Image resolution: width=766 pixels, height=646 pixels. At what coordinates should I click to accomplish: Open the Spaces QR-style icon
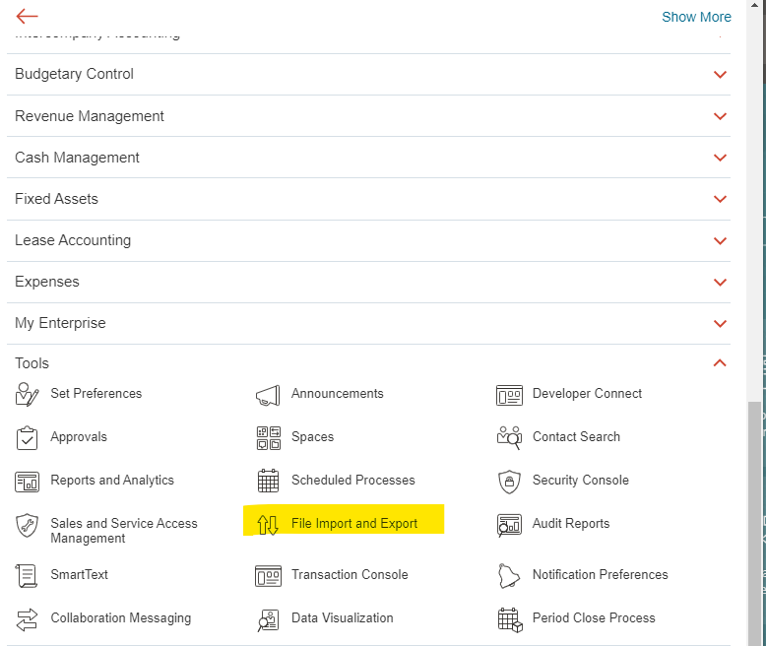pos(268,438)
